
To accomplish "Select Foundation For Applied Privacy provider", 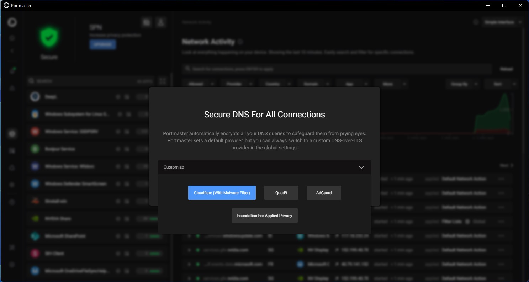I will tap(264, 215).
